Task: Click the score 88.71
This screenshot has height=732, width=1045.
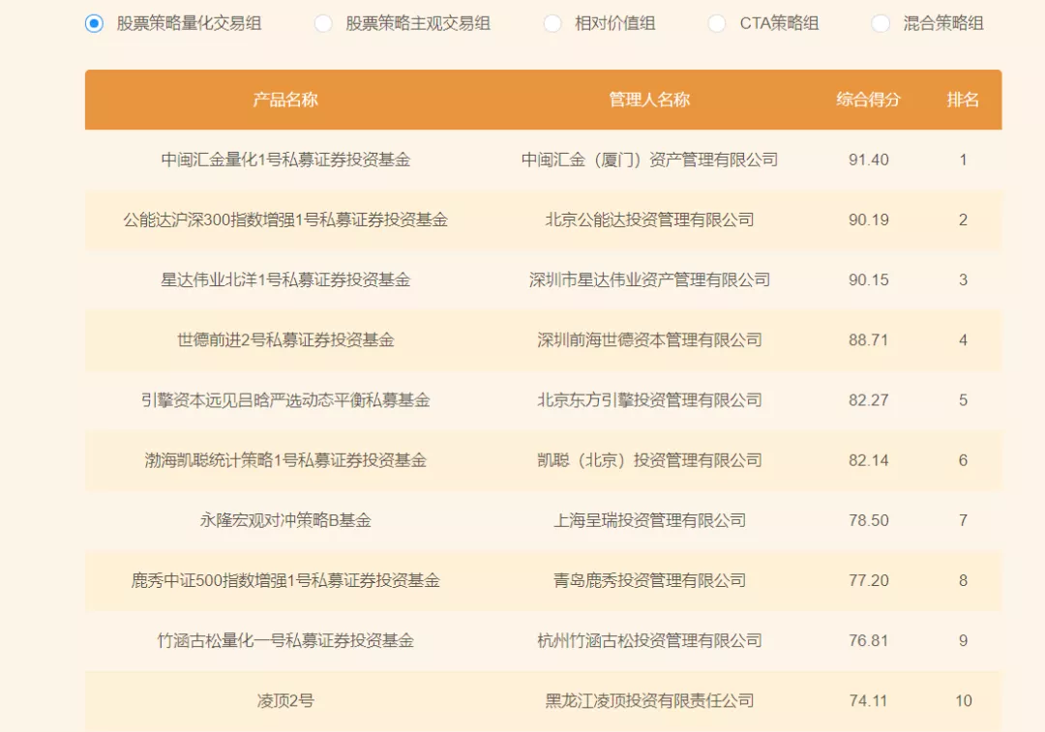Action: 868,340
